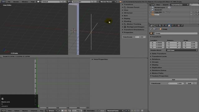Viewport: 199px width, 112px height.
Task: Expand the Transform Locks panel
Action: point(159,56)
